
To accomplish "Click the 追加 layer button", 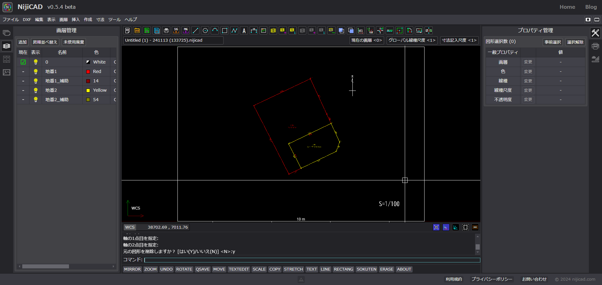I will click(23, 42).
